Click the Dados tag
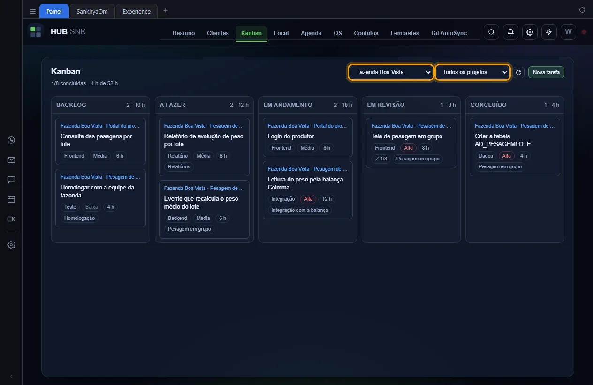The width and height of the screenshot is (593, 385). pos(486,156)
